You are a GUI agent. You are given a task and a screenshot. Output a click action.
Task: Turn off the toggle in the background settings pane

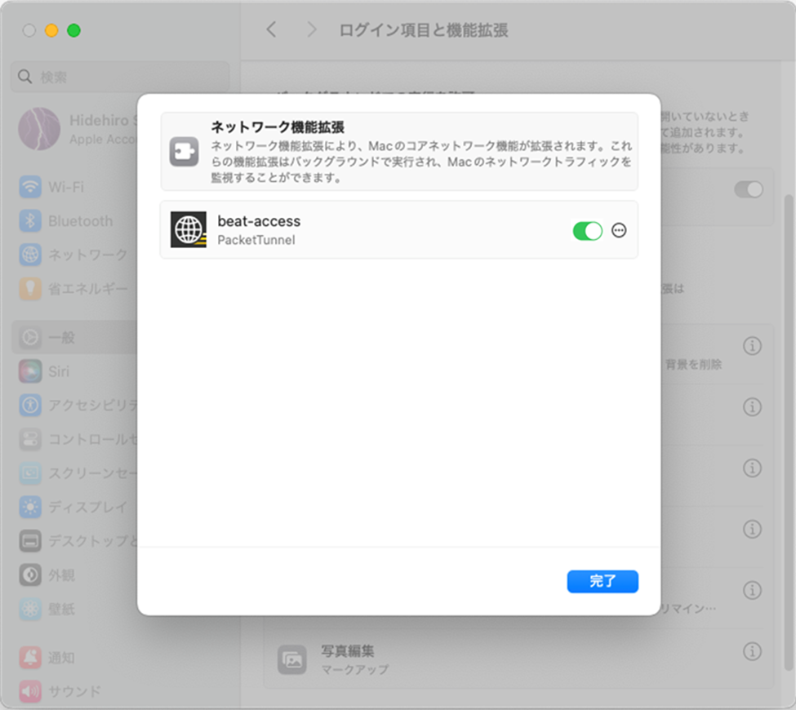coord(748,189)
